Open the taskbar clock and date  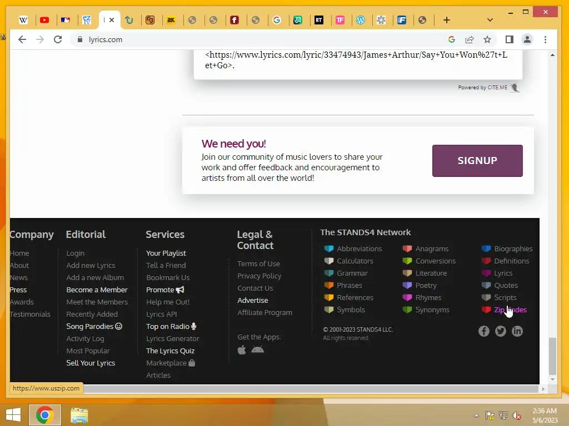click(545, 415)
